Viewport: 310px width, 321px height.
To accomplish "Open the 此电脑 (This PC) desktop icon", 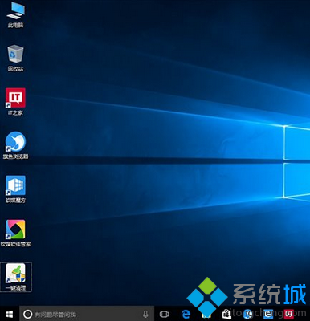I will [x=15, y=14].
